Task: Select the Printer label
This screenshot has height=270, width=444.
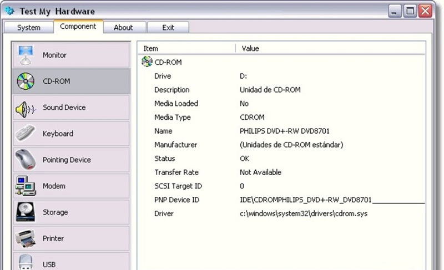Action: [x=53, y=238]
